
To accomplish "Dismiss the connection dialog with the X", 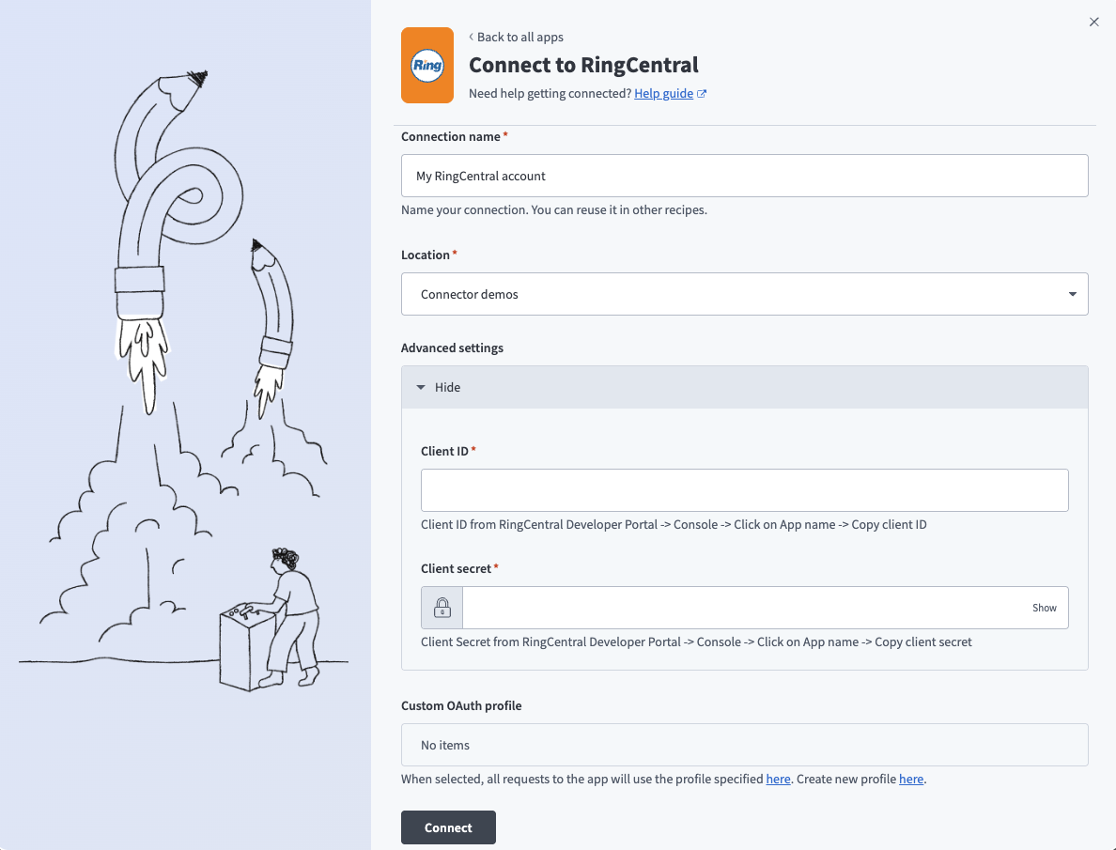I will (1093, 22).
